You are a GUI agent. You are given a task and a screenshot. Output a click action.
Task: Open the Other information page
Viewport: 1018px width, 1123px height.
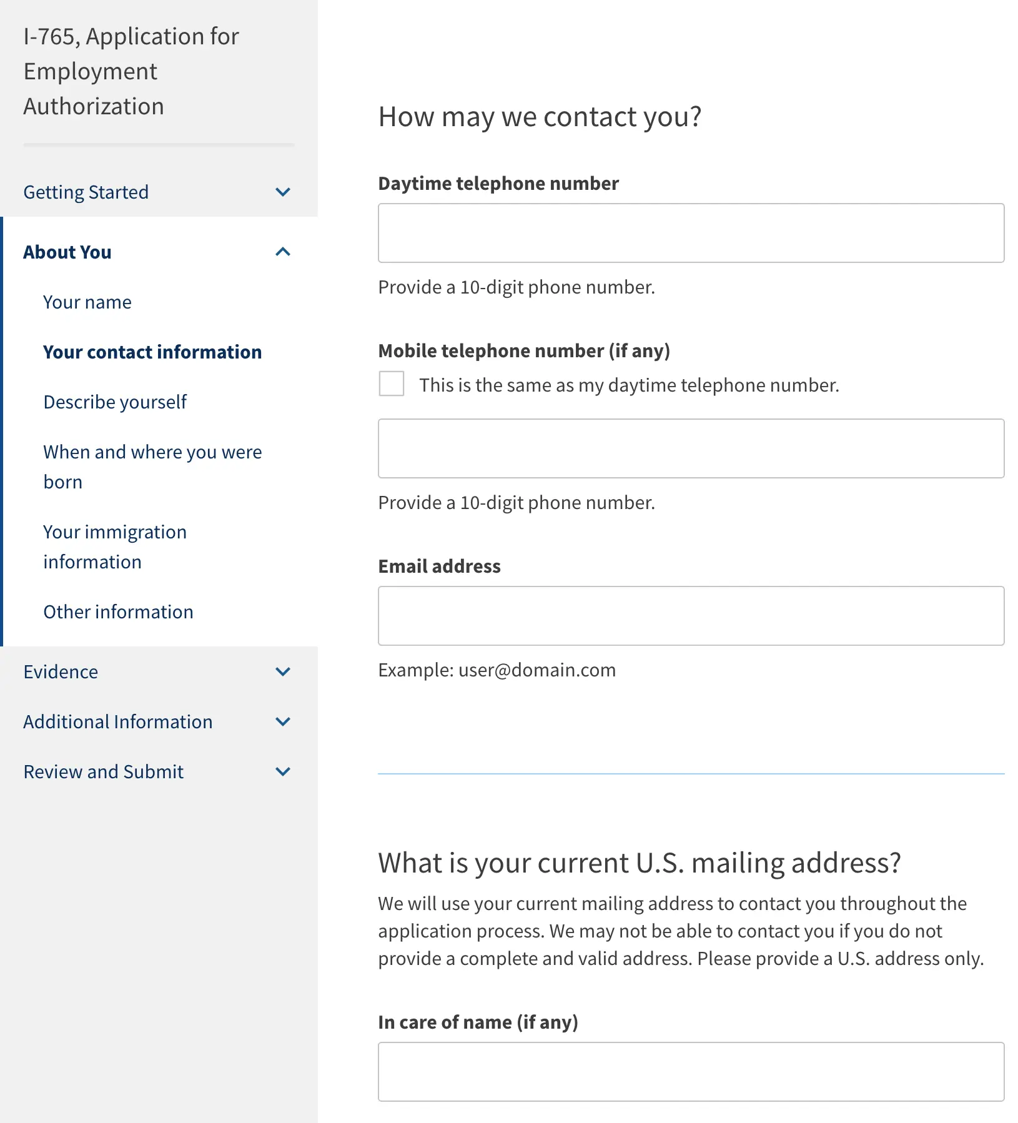[x=118, y=612]
